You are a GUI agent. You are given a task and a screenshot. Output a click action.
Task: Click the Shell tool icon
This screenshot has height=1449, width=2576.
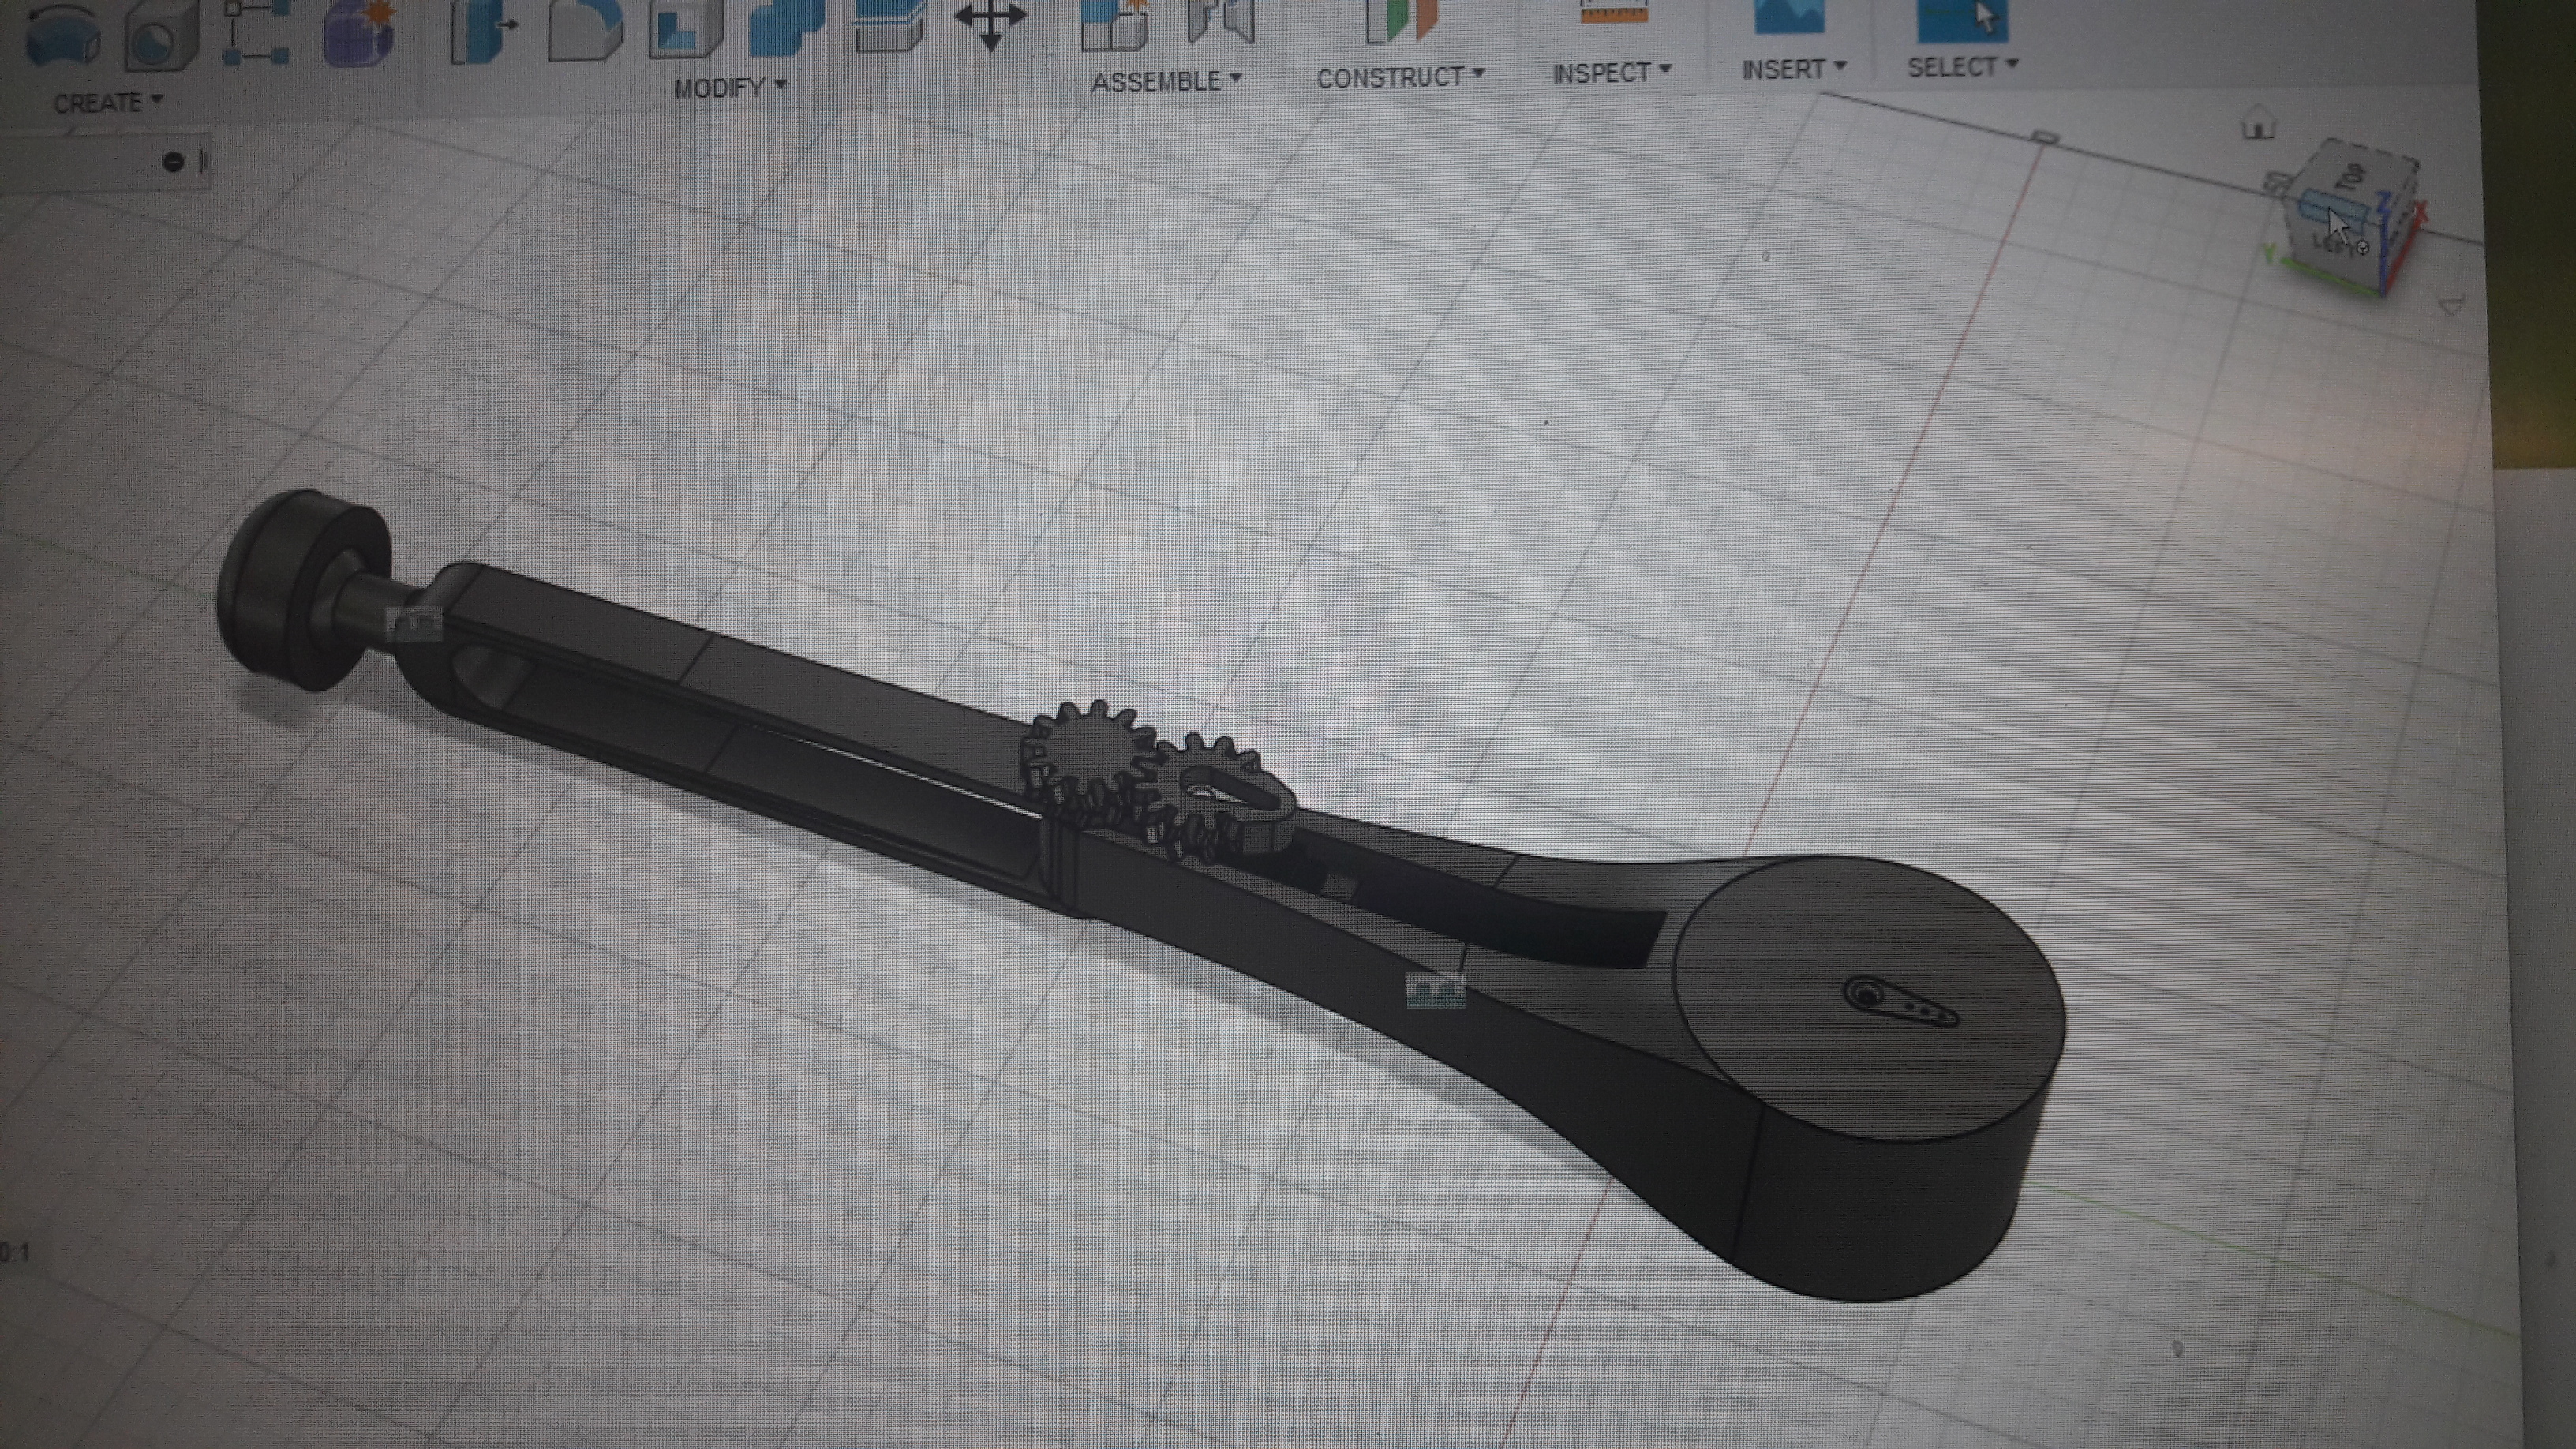click(x=685, y=30)
